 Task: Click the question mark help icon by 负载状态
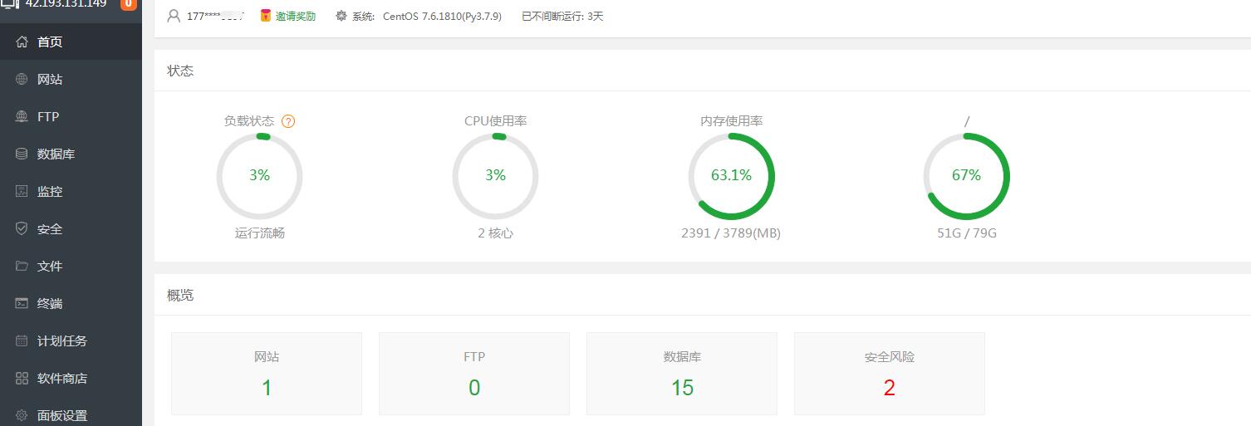point(288,121)
